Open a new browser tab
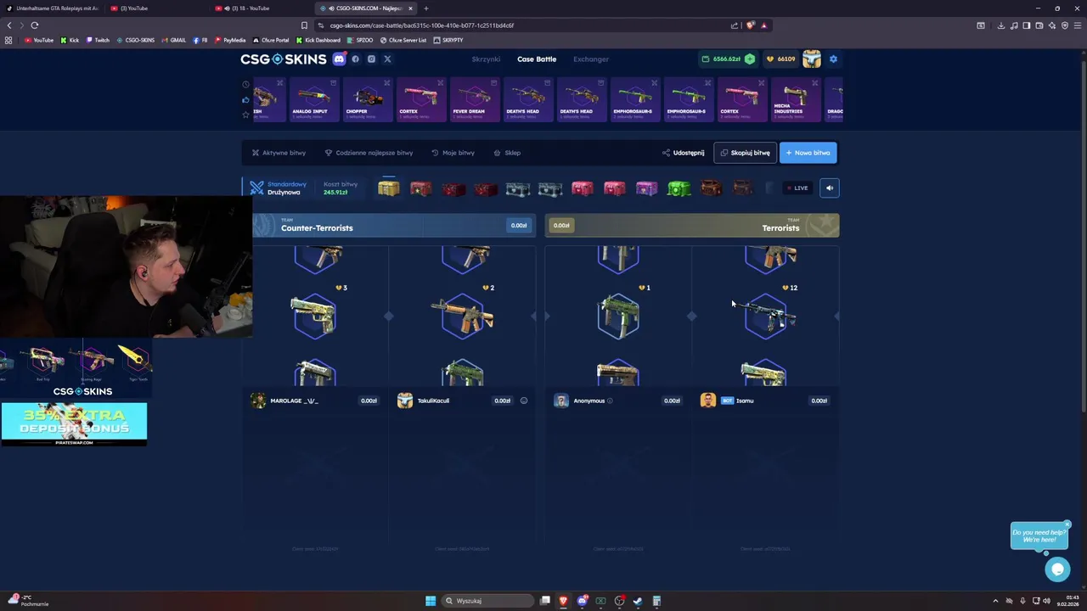 pos(426,8)
